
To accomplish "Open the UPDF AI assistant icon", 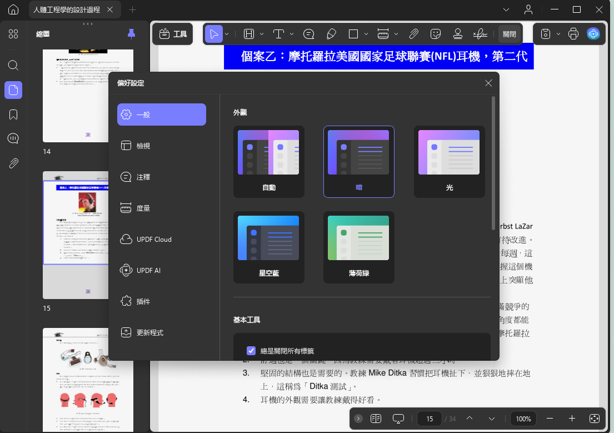I will [x=593, y=34].
